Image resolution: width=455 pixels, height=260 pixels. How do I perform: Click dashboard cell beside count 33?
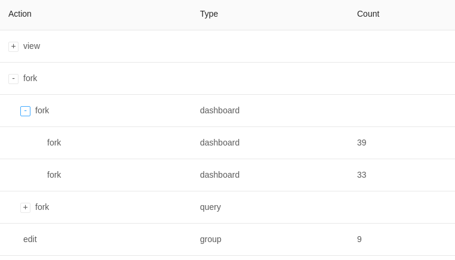pos(220,175)
